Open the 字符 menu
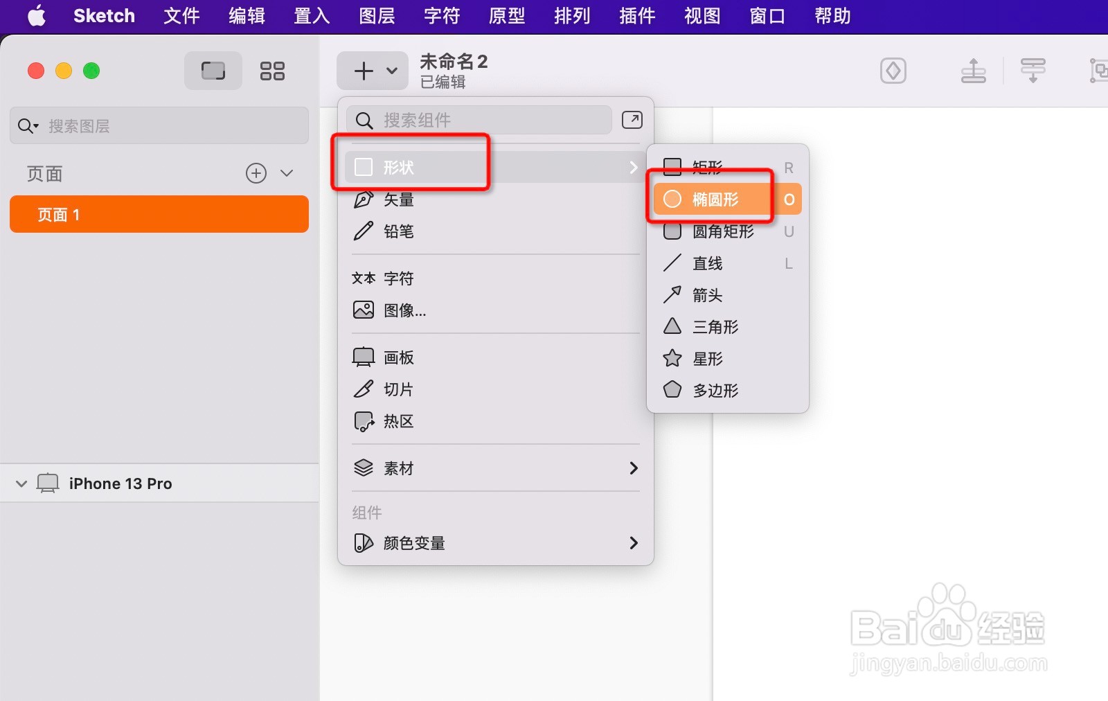This screenshot has height=701, width=1108. click(442, 15)
